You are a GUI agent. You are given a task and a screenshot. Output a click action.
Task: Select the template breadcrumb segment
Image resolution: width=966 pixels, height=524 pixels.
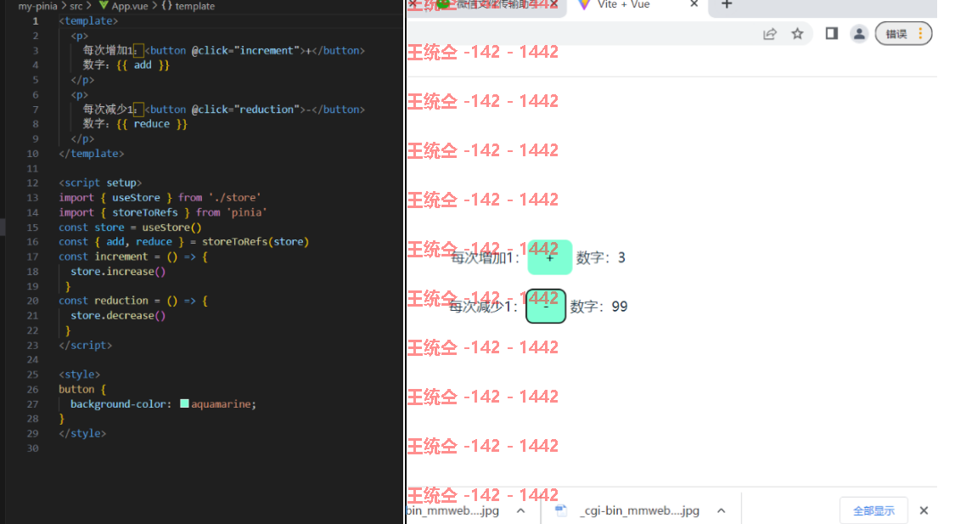coord(194,6)
